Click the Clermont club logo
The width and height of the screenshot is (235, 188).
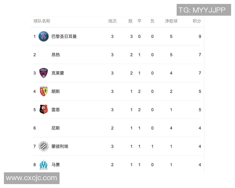tap(43, 73)
